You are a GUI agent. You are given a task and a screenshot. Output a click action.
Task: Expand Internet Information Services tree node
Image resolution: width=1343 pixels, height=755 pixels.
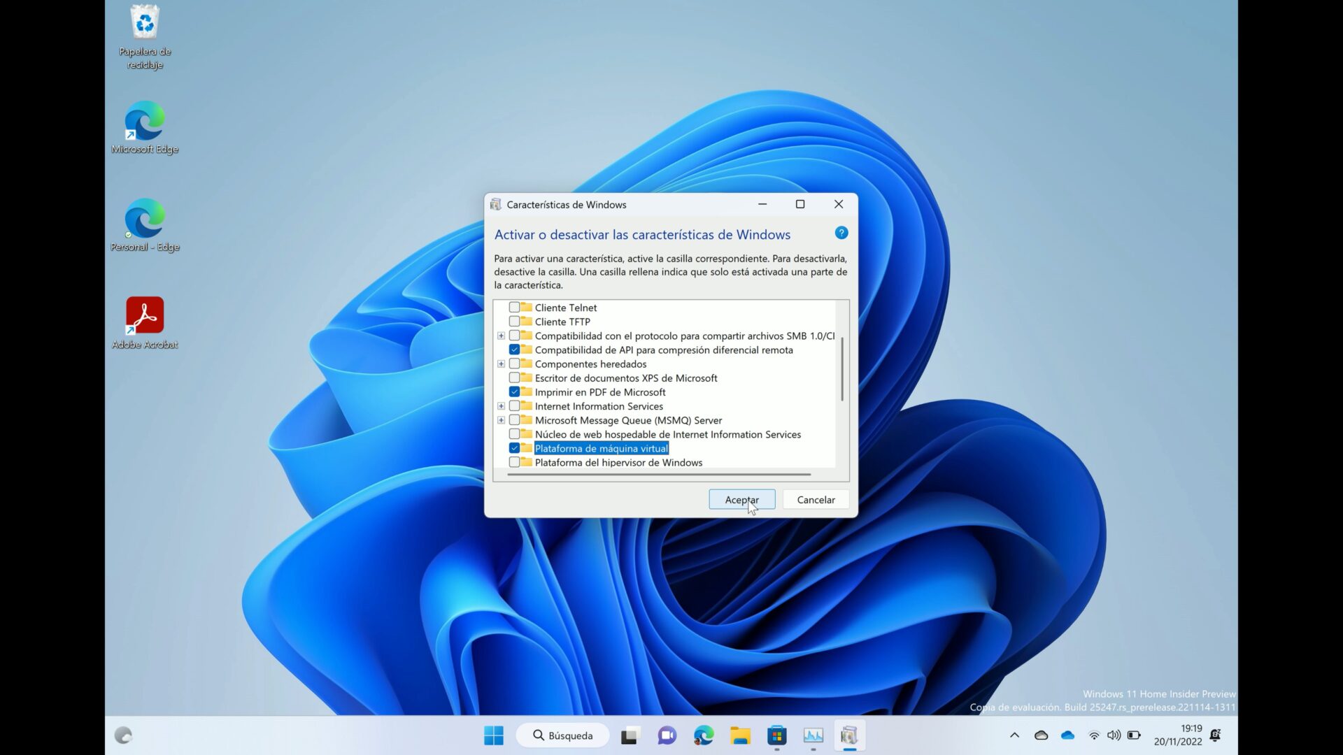click(501, 405)
